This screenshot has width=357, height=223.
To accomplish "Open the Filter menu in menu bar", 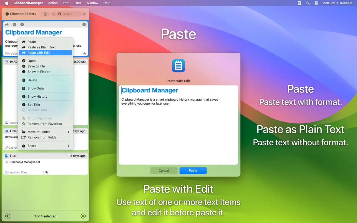I will coord(77,3).
